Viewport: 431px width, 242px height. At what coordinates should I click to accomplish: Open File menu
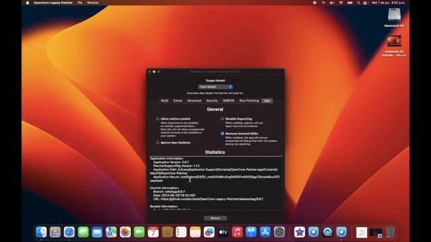(79, 3)
